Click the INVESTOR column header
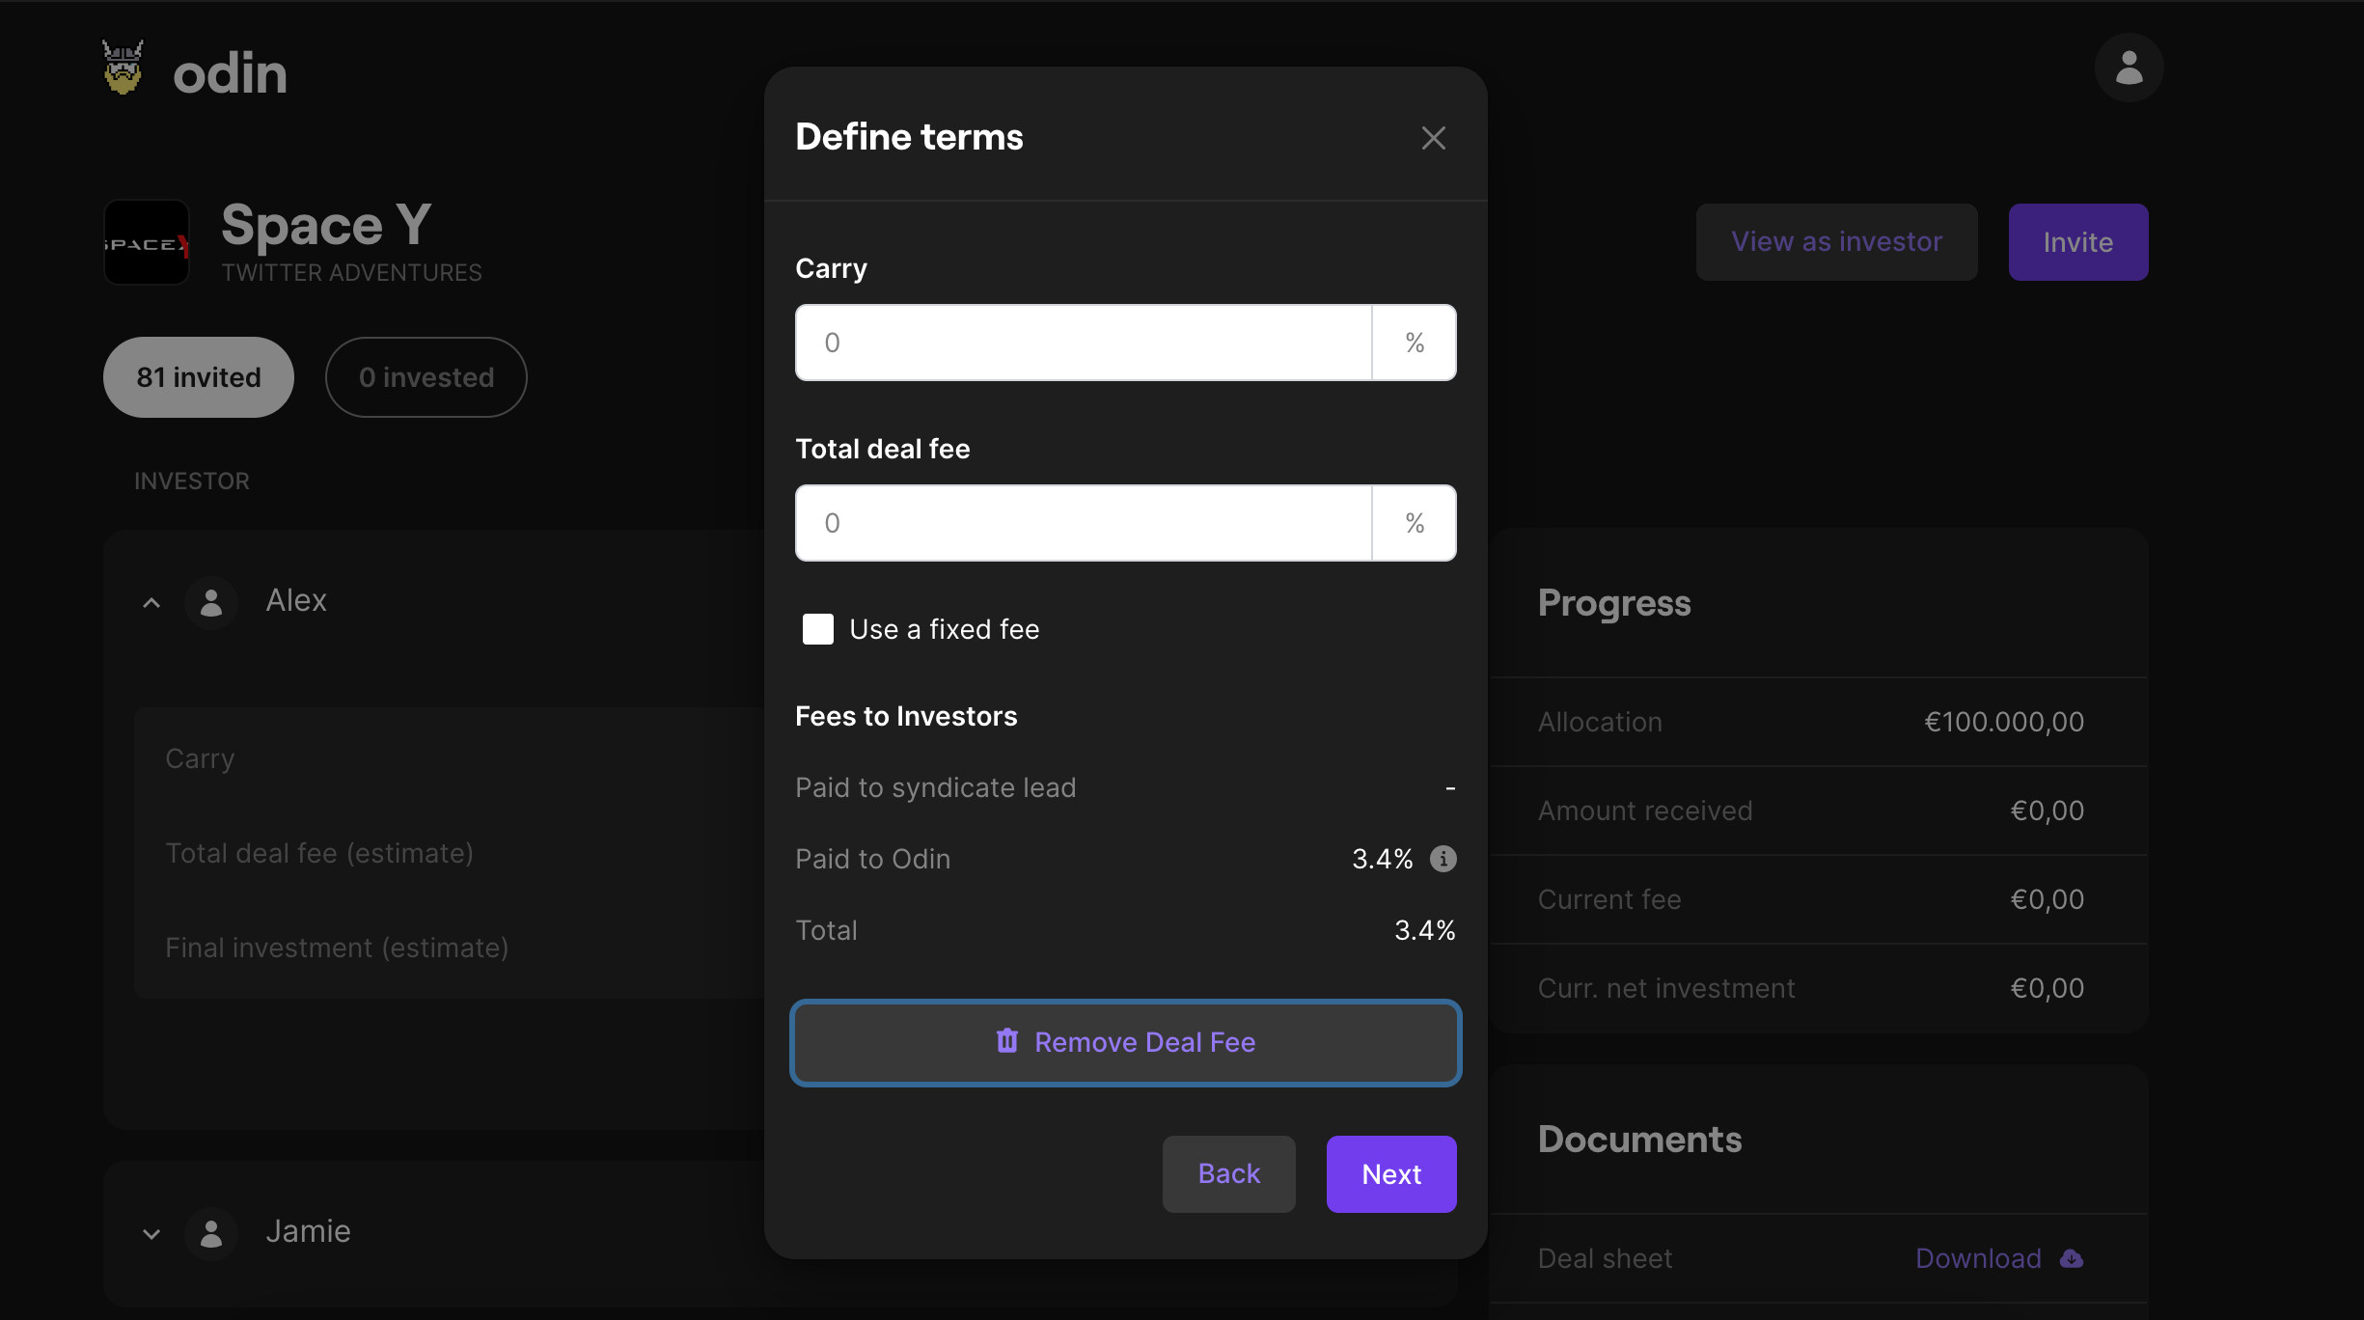 click(x=191, y=481)
